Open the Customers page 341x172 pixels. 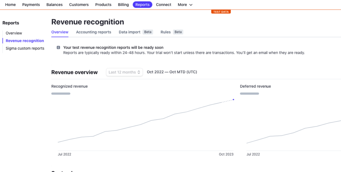[79, 5]
